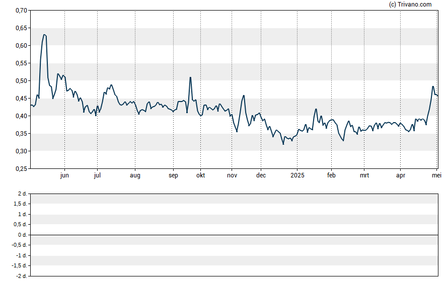
Task: Click the 'apr' month label on x-axis
Action: pos(401,175)
